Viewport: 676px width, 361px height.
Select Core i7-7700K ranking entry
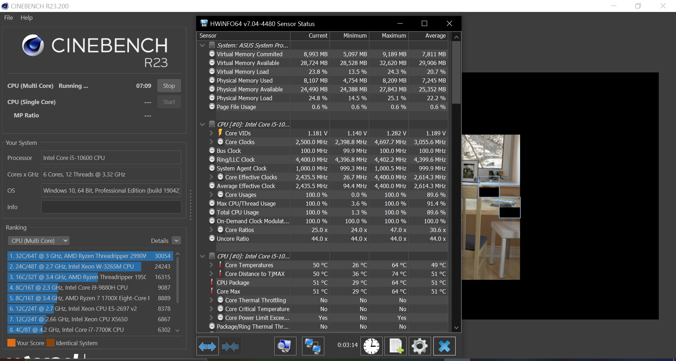coord(90,330)
